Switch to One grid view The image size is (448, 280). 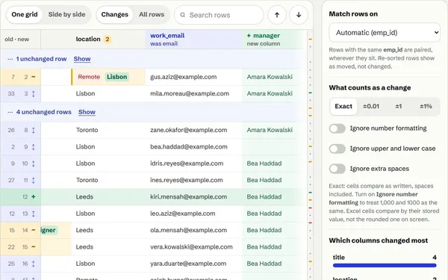25,15
